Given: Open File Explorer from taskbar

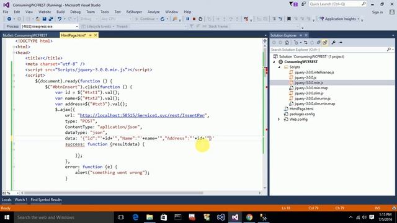Looking at the screenshot, I should pyautogui.click(x=149, y=217).
